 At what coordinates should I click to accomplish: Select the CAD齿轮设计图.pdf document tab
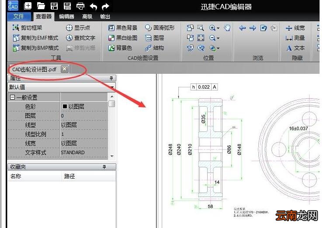point(35,69)
